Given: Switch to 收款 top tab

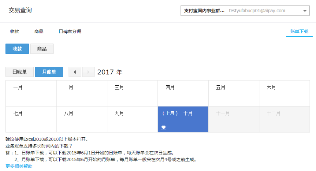Looking at the screenshot, I should coord(14,32).
